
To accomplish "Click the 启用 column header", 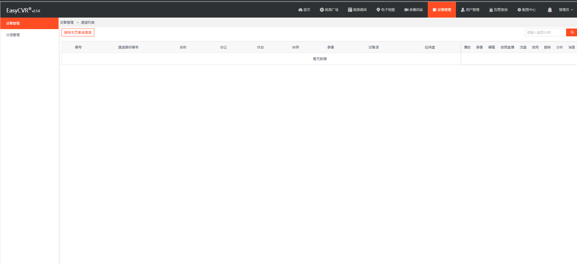I will point(535,47).
